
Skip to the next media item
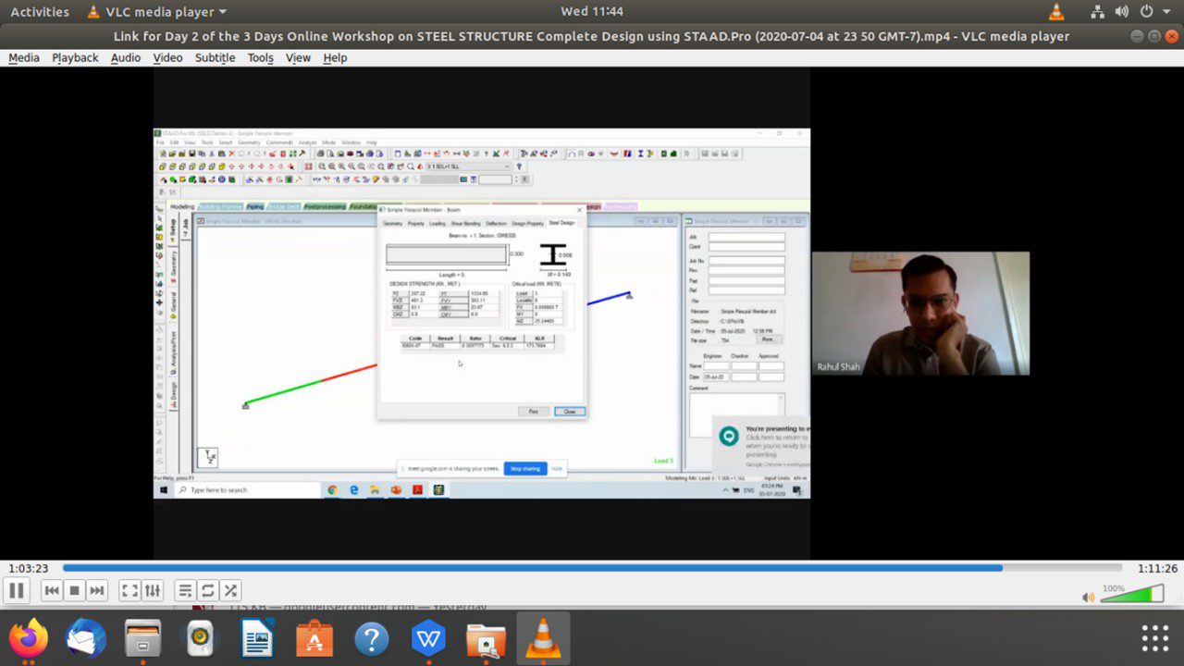tap(97, 590)
